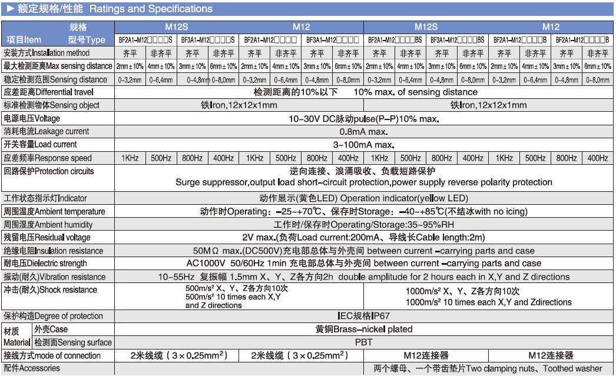The width and height of the screenshot is (616, 376).
Task: Click the BF3A1-M12□□□BS model column header
Action: pos(457,40)
